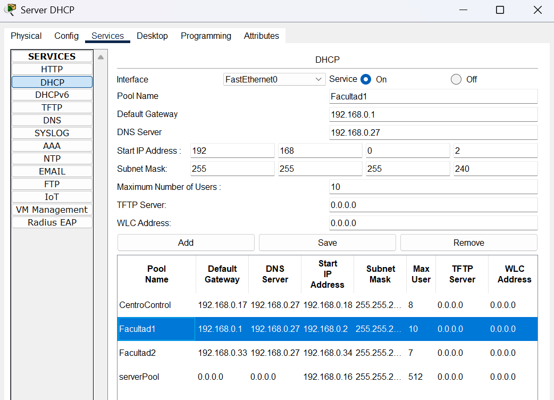Click the Packet Tracer app icon in title bar
The image size is (554, 400).
click(x=11, y=10)
